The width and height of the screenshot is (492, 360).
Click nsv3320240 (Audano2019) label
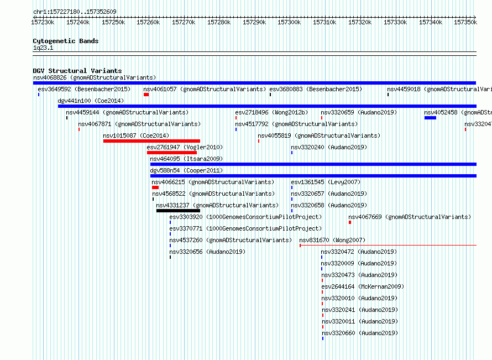329,147
